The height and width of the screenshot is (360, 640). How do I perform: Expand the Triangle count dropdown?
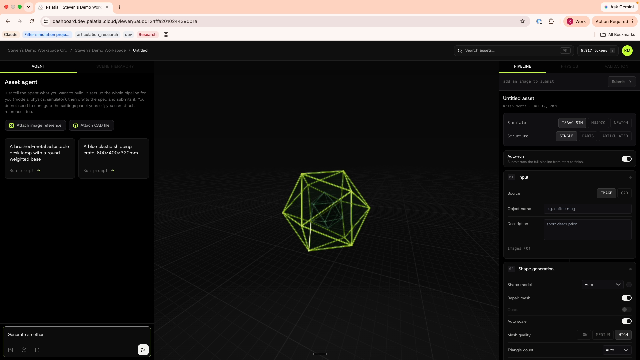tap(617, 350)
